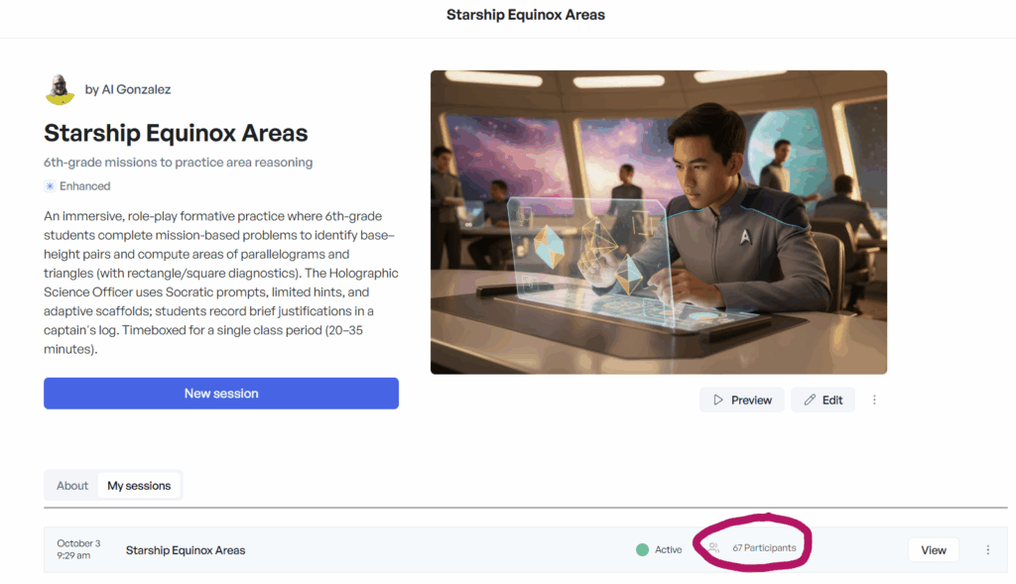The image size is (1016, 584).
Task: Click the "by Al Gonzalez" author name
Action: 128,89
